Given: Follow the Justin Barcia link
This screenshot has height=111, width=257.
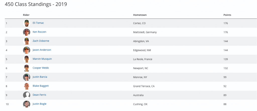Looking at the screenshot, I should 40,77.
